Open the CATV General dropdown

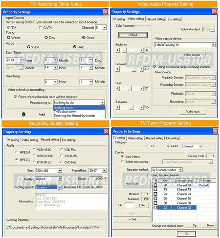(x=200, y=146)
